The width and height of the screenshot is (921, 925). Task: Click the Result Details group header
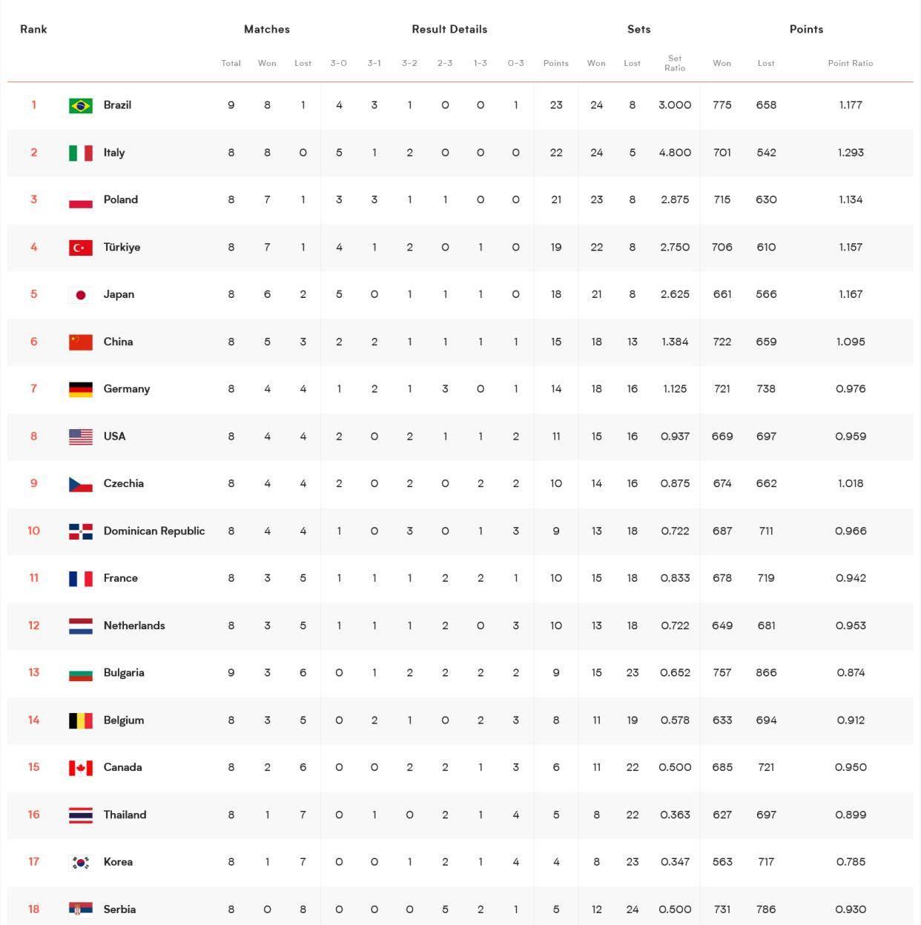tap(449, 29)
